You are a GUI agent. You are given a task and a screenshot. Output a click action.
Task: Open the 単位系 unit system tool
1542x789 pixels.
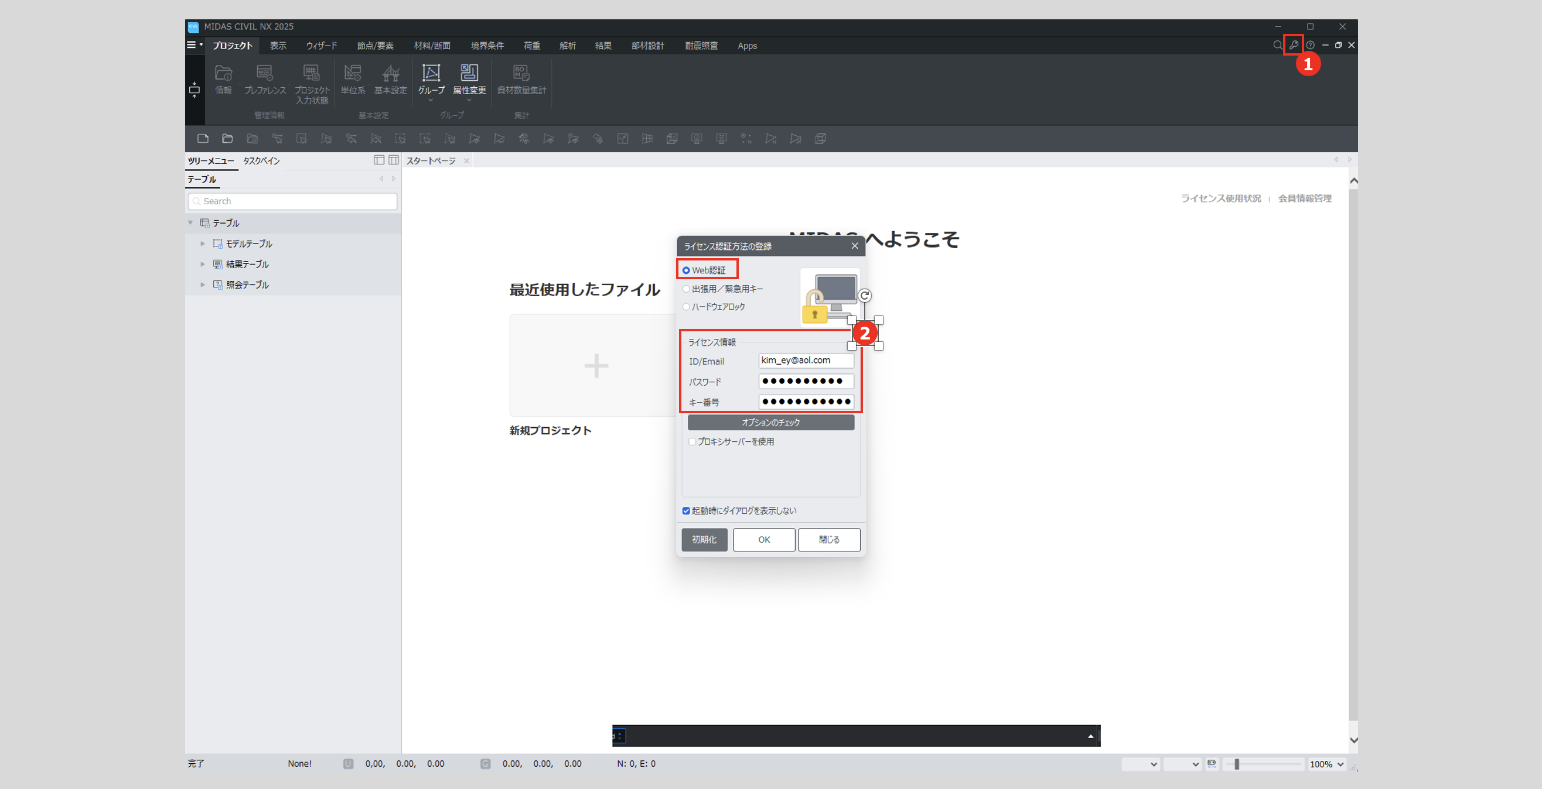[x=353, y=80]
